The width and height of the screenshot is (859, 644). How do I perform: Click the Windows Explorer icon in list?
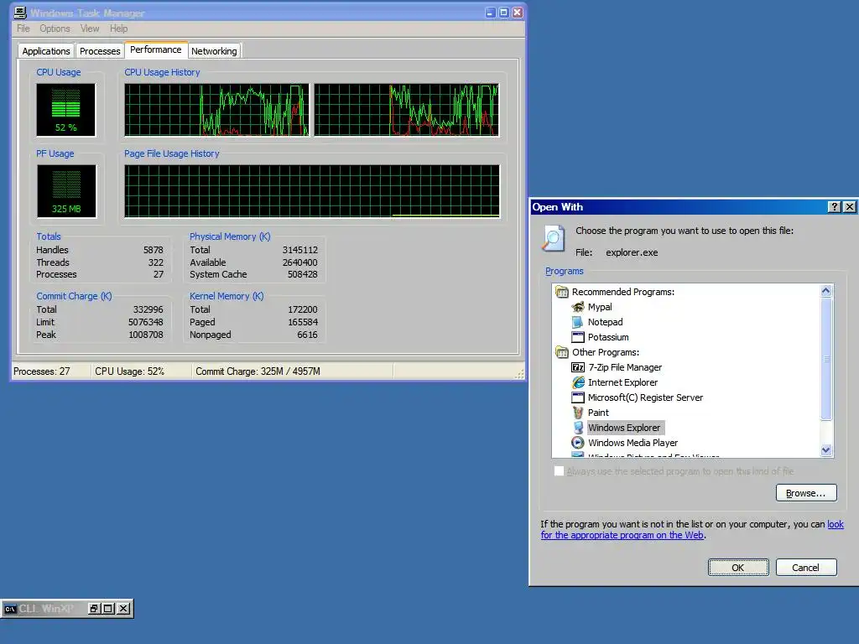pos(578,428)
